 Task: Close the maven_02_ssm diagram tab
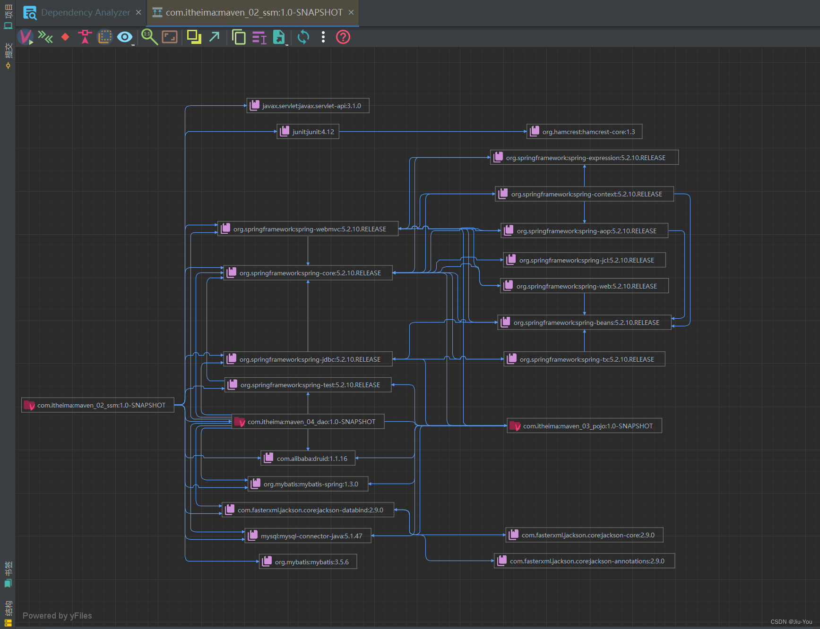tap(351, 12)
